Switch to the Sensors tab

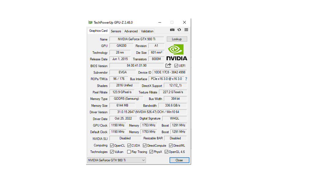[116, 31]
